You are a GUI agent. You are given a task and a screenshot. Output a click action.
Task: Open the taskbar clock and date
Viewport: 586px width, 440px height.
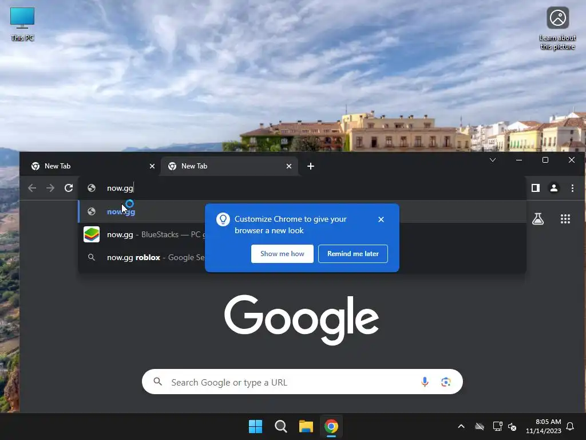544,426
